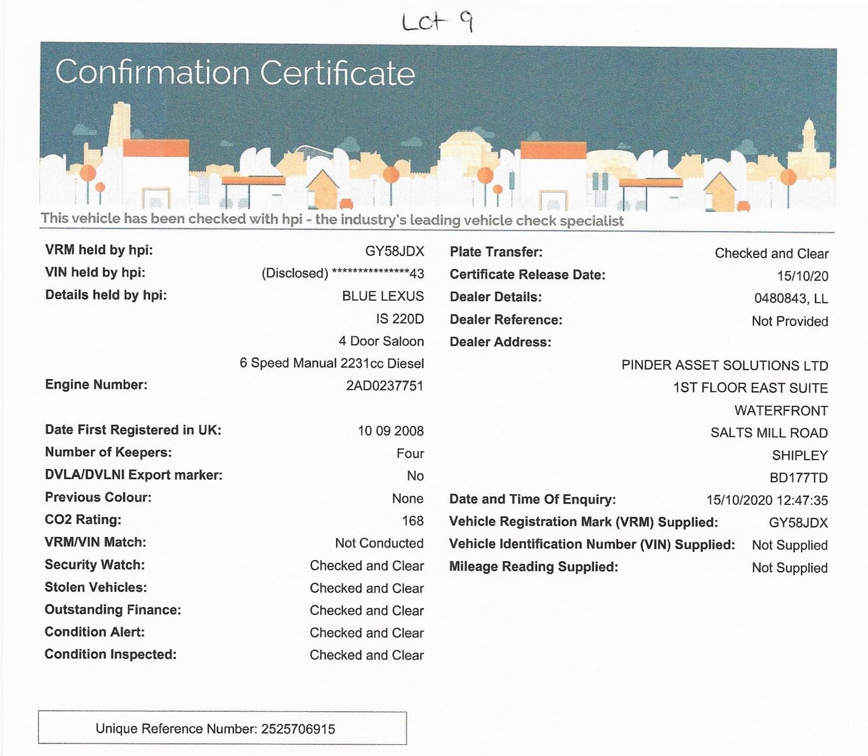Click Condition Inspected 'Checked and Clear'

367,655
